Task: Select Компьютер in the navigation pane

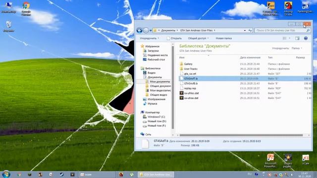Action: pos(153,112)
